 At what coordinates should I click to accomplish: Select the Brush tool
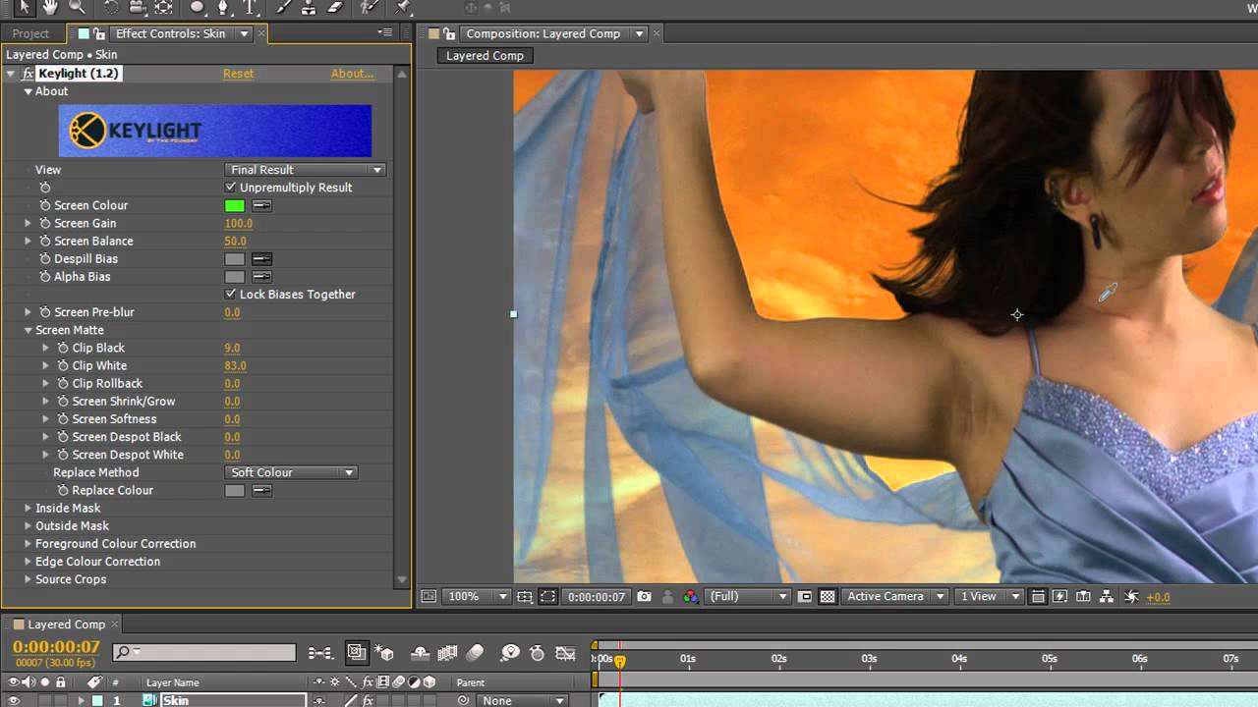point(283,8)
